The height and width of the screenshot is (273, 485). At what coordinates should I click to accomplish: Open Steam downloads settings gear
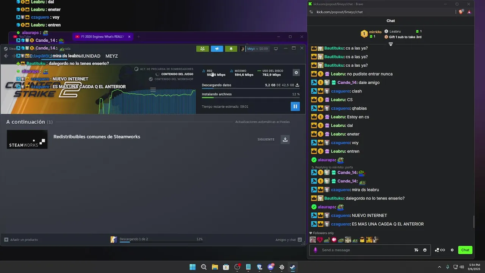coord(296,72)
